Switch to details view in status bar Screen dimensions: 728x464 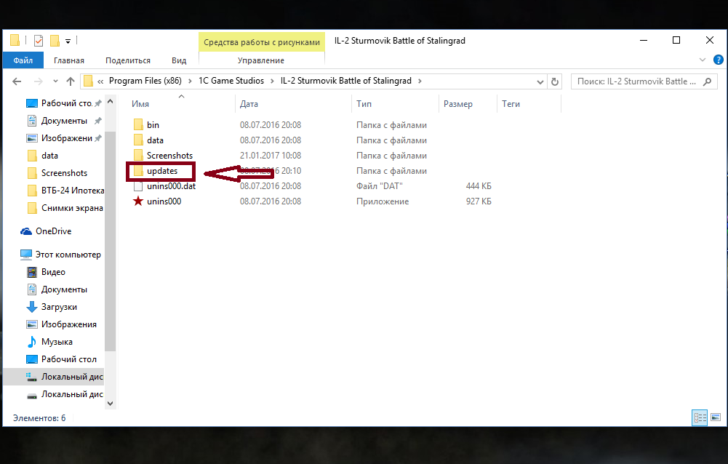pos(700,418)
